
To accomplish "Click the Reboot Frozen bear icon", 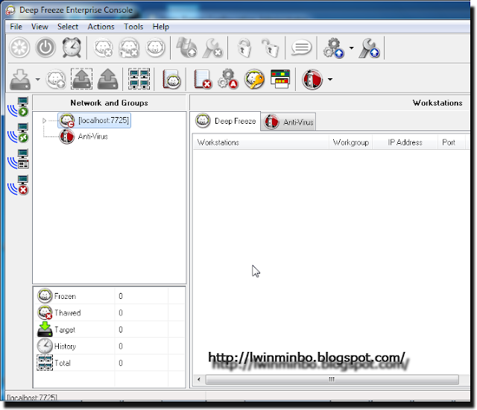I will 156,48.
